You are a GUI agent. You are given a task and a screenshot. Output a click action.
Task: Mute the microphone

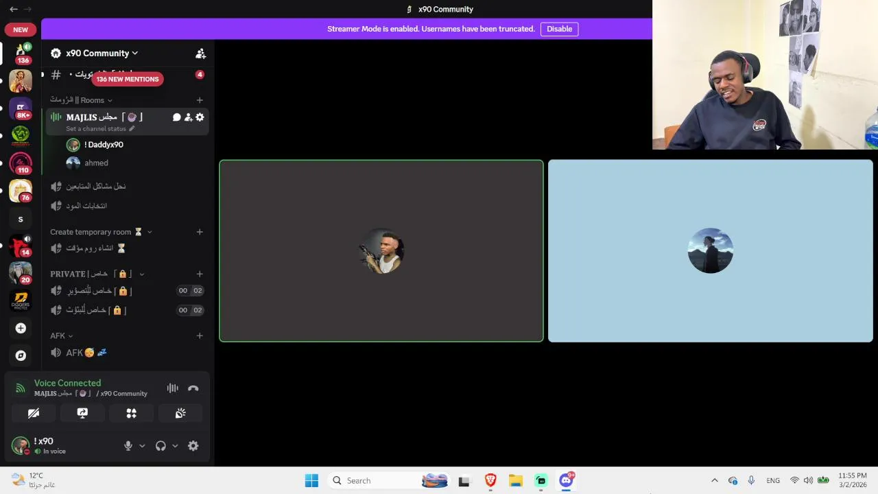pos(128,446)
